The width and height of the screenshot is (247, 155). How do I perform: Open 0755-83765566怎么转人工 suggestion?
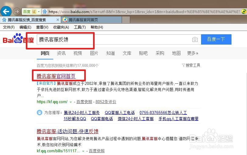coord(163,113)
